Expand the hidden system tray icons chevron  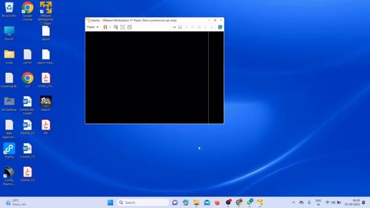(294, 202)
